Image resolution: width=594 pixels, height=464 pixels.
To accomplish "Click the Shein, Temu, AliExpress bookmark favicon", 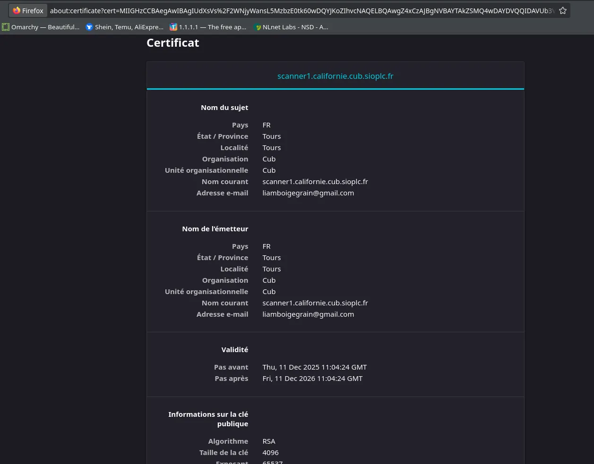I will pos(89,27).
